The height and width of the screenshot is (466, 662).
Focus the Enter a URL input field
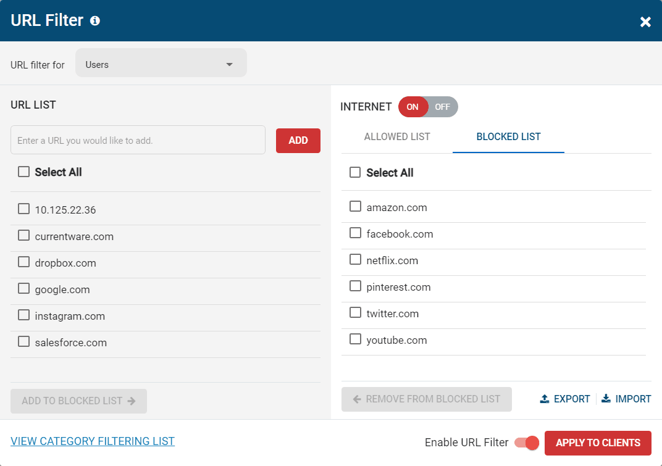pos(138,140)
